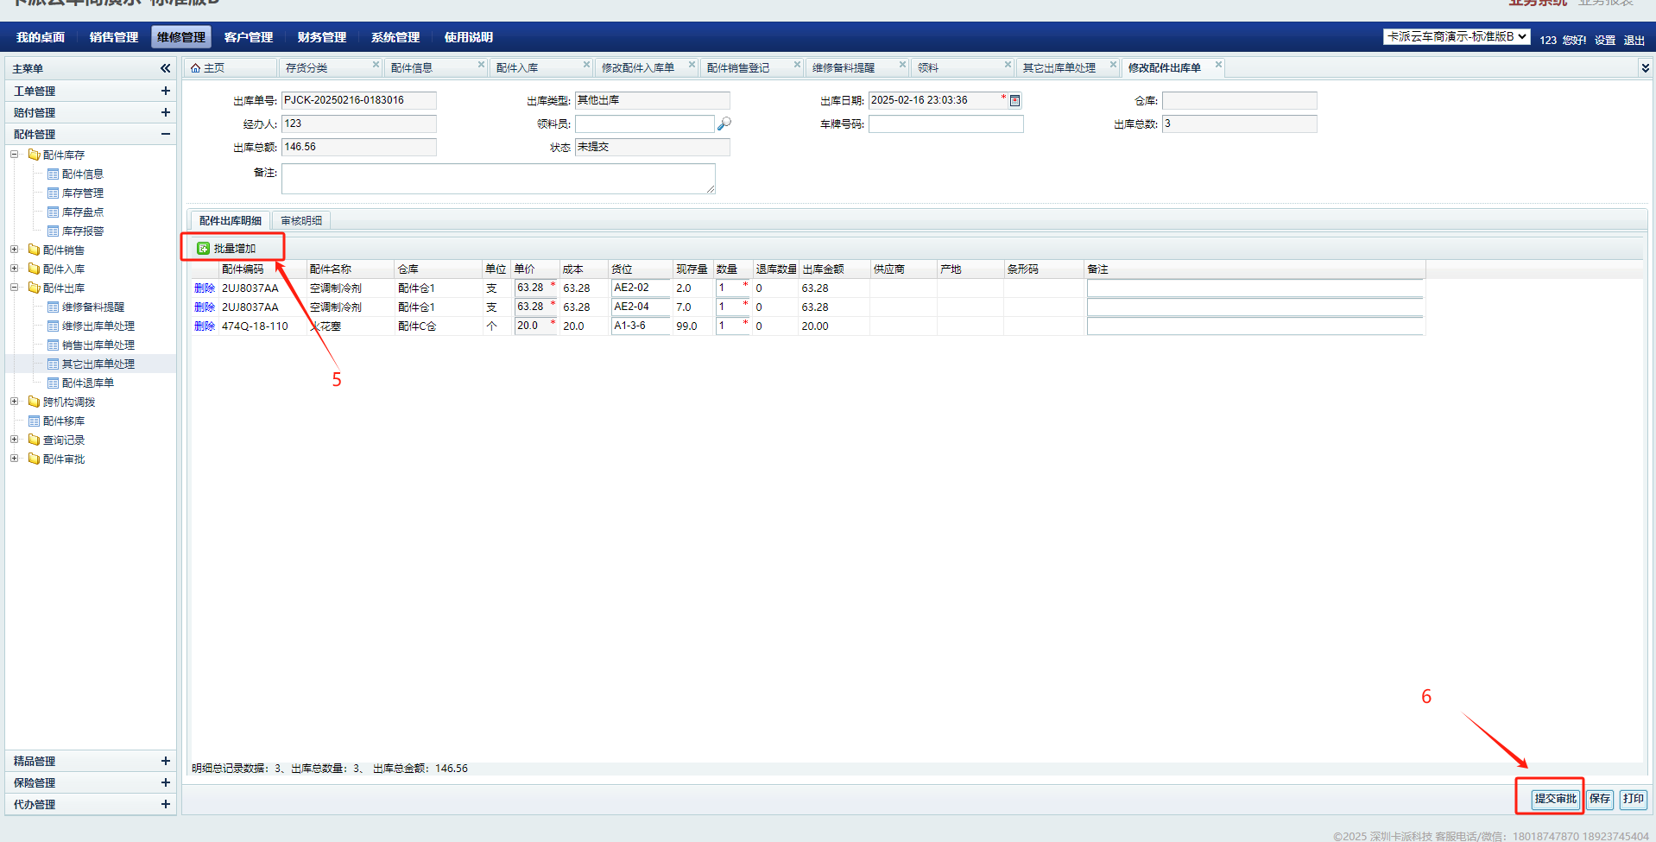Screen dimensions: 1656x842
Task: Delete the 474Q-18-110 row via 删除
Action: point(204,326)
